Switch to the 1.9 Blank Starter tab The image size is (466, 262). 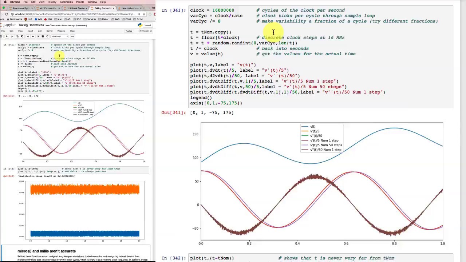point(75,8)
